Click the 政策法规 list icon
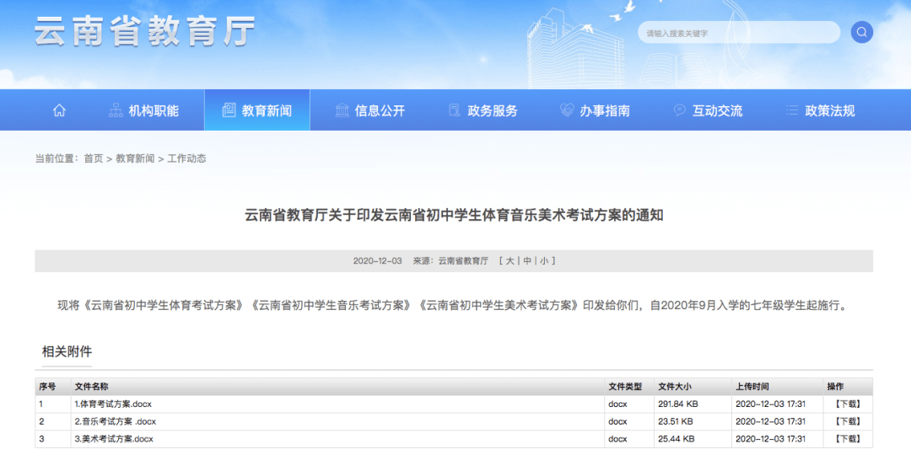The height and width of the screenshot is (460, 911). point(792,110)
